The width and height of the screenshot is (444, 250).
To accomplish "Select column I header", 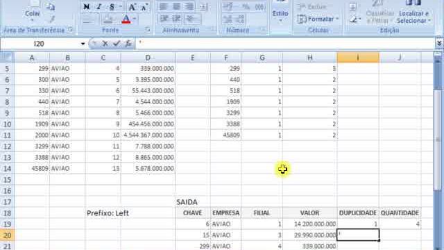I will pos(358,58).
